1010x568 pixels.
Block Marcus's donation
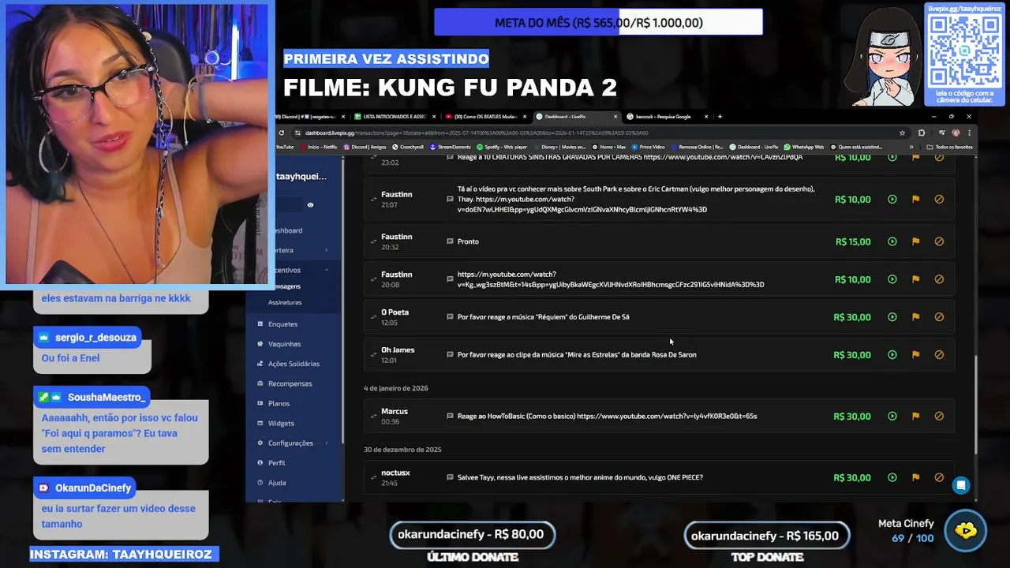(939, 417)
